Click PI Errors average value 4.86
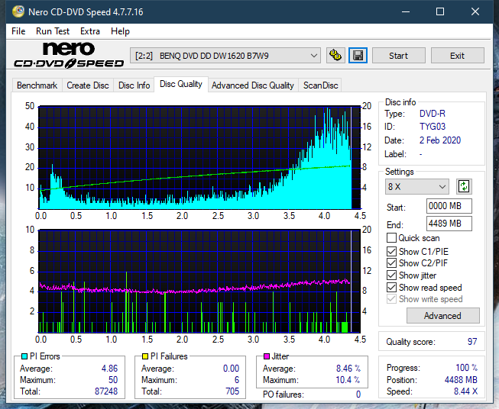The image size is (499, 409). pos(109,369)
